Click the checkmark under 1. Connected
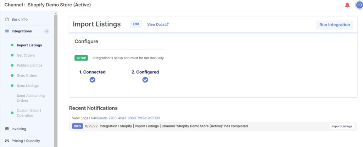 coord(92,80)
